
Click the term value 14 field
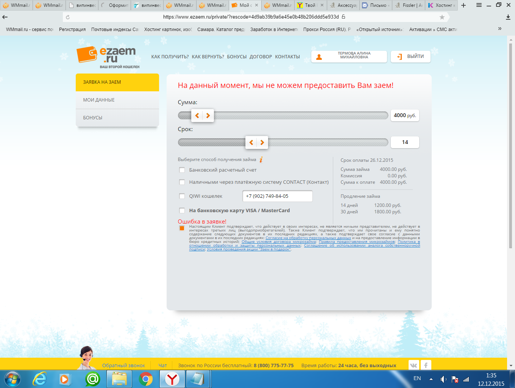tap(405, 142)
